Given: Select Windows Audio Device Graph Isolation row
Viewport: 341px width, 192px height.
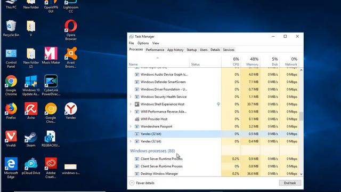Looking at the screenshot, I should (x=213, y=75).
